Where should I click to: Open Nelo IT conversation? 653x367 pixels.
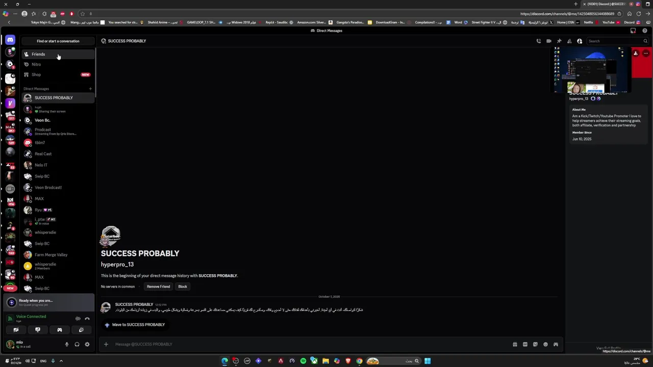(x=58, y=165)
